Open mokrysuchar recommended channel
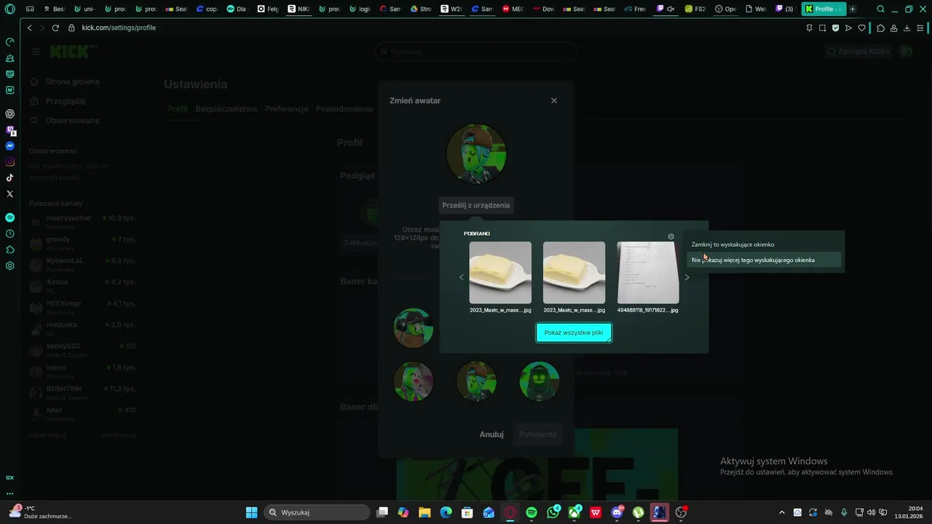932x524 pixels. coord(82,222)
